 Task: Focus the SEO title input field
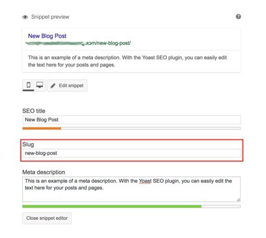131,120
